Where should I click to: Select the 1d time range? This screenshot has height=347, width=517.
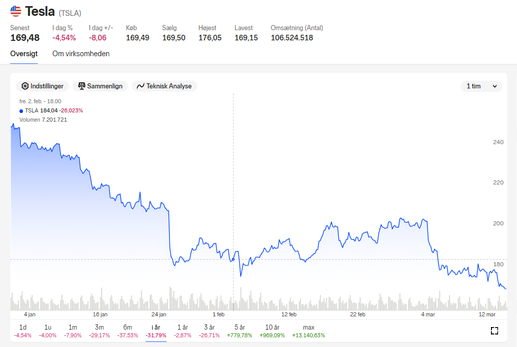pos(23,331)
